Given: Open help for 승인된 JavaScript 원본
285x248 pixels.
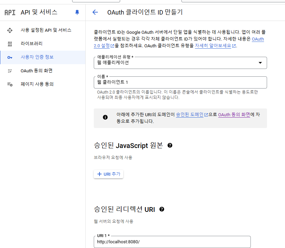Looking at the screenshot, I should 170,145.
